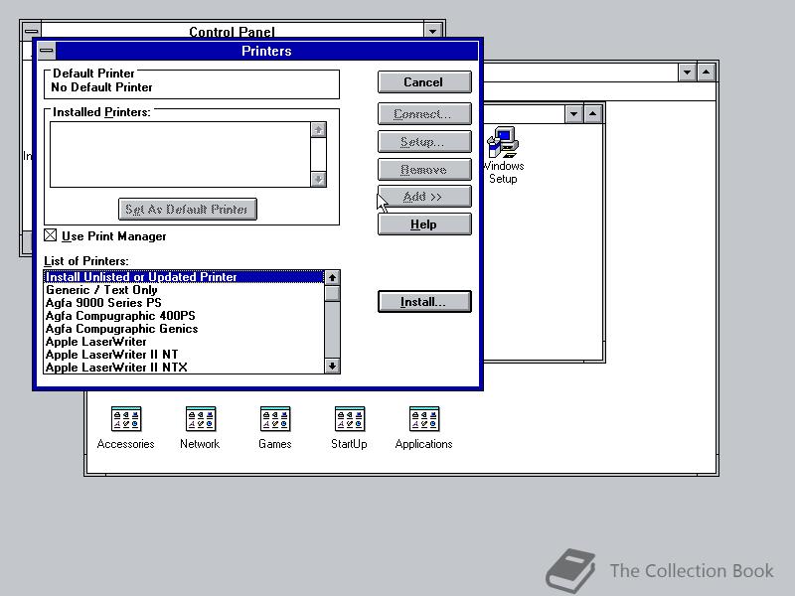Screen dimensions: 795x596
Task: Toggle the Use Print Manager checkbox
Action: pos(51,235)
